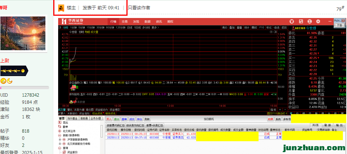Click the minus zoom button beside 指标

click(x=285, y=109)
